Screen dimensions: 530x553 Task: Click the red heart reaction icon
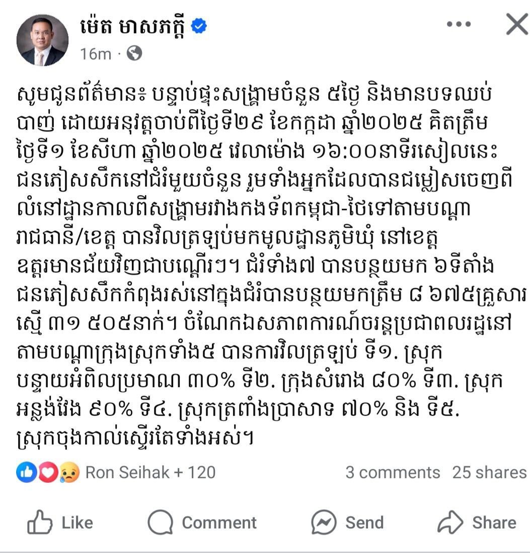click(48, 472)
